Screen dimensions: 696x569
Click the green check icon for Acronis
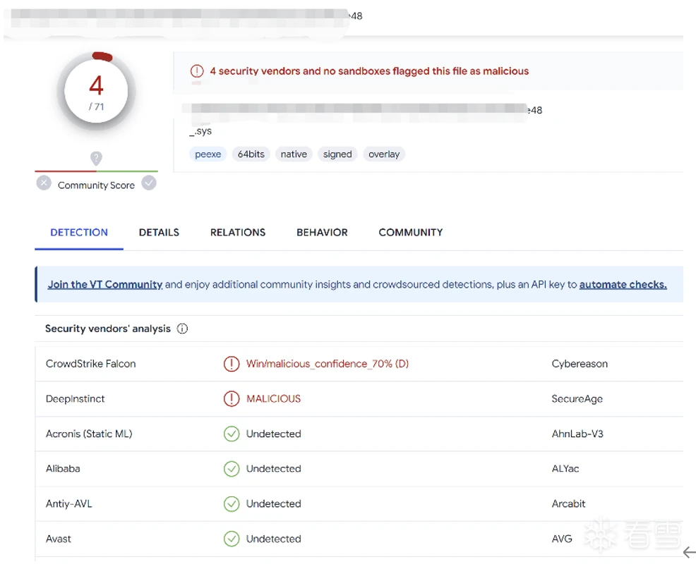(x=232, y=434)
